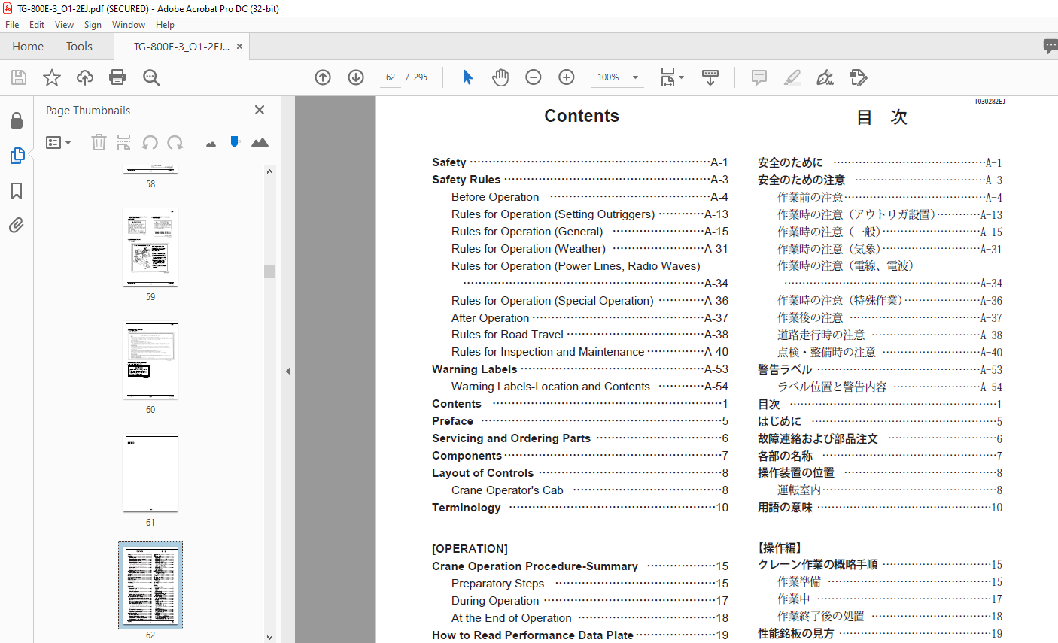The image size is (1058, 643).
Task: Activate the Hand pan tool
Action: 500,77
